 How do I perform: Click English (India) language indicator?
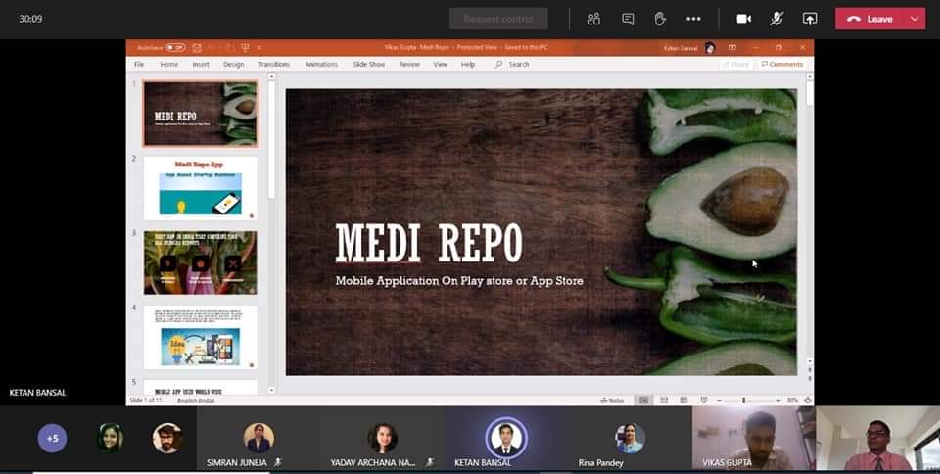pyautogui.click(x=196, y=400)
